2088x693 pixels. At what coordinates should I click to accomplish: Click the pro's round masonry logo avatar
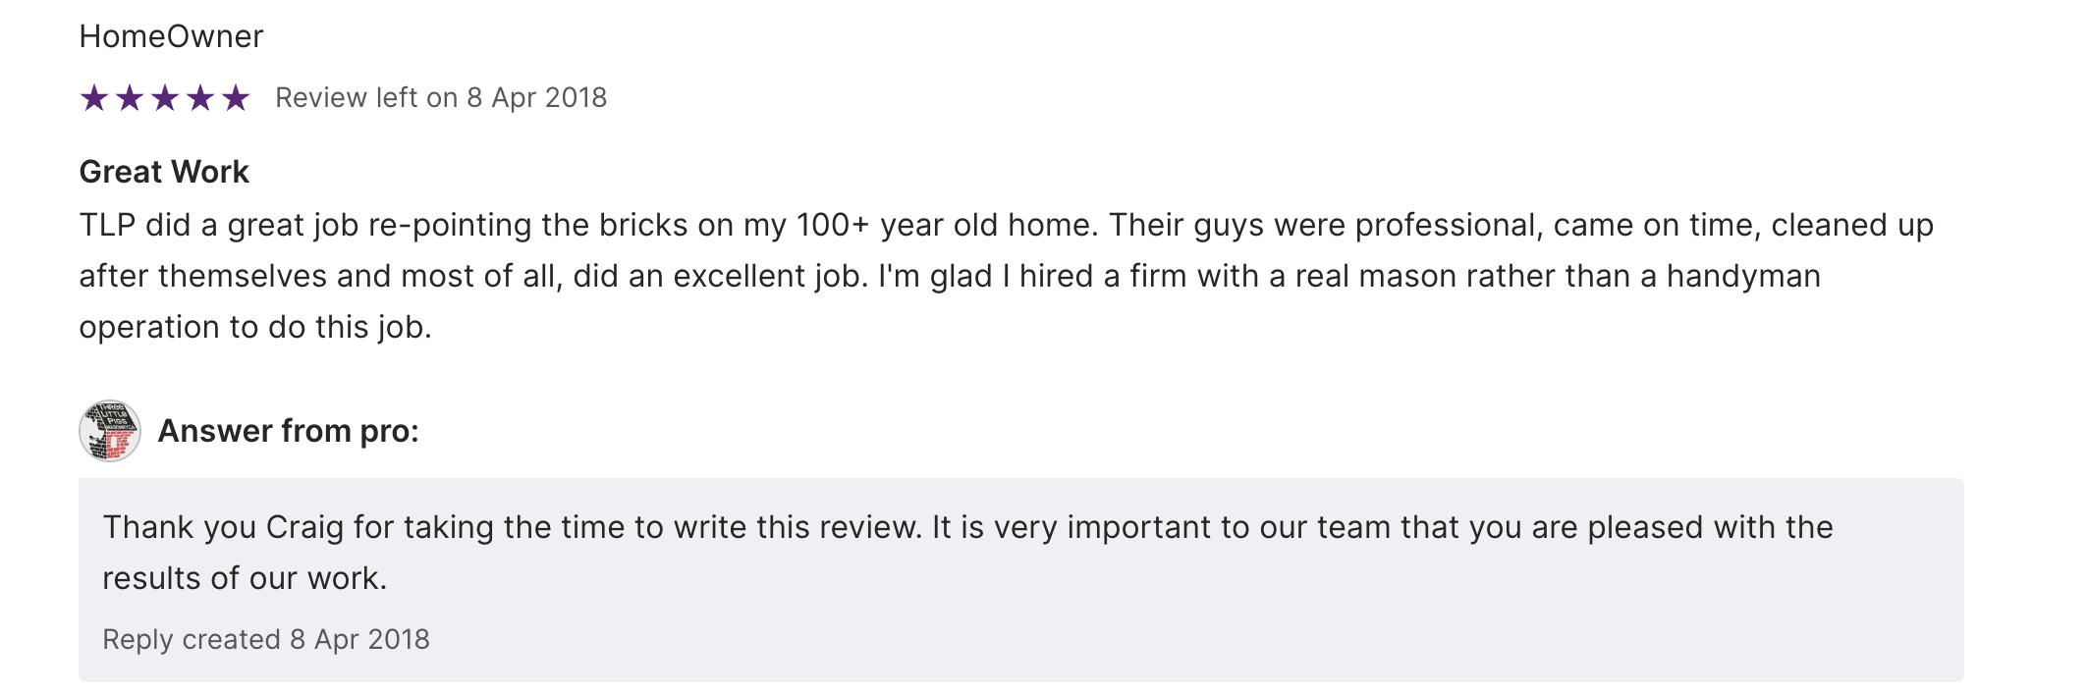click(x=110, y=431)
